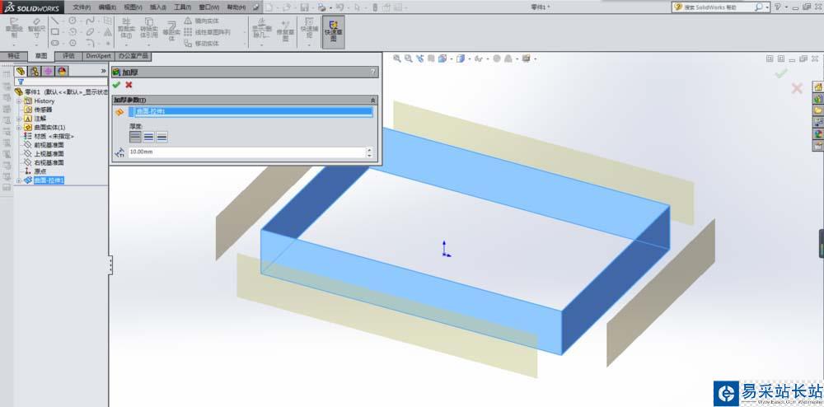Click search magnifier icon in help box

[x=759, y=7]
